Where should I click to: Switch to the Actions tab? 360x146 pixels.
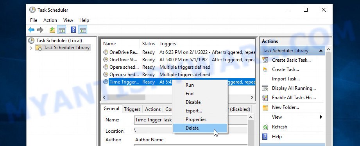tap(153, 109)
